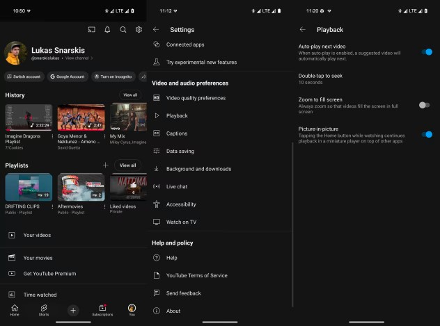The width and height of the screenshot is (440, 326).
Task: Click the HD video quality icon
Action: pyautogui.click(x=157, y=98)
